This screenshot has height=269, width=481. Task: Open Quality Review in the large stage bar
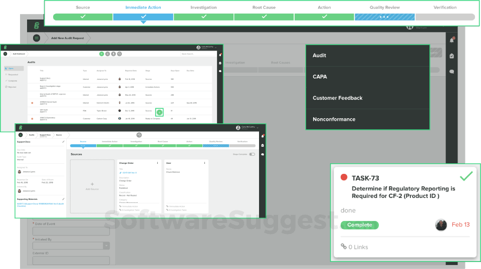coord(385,17)
